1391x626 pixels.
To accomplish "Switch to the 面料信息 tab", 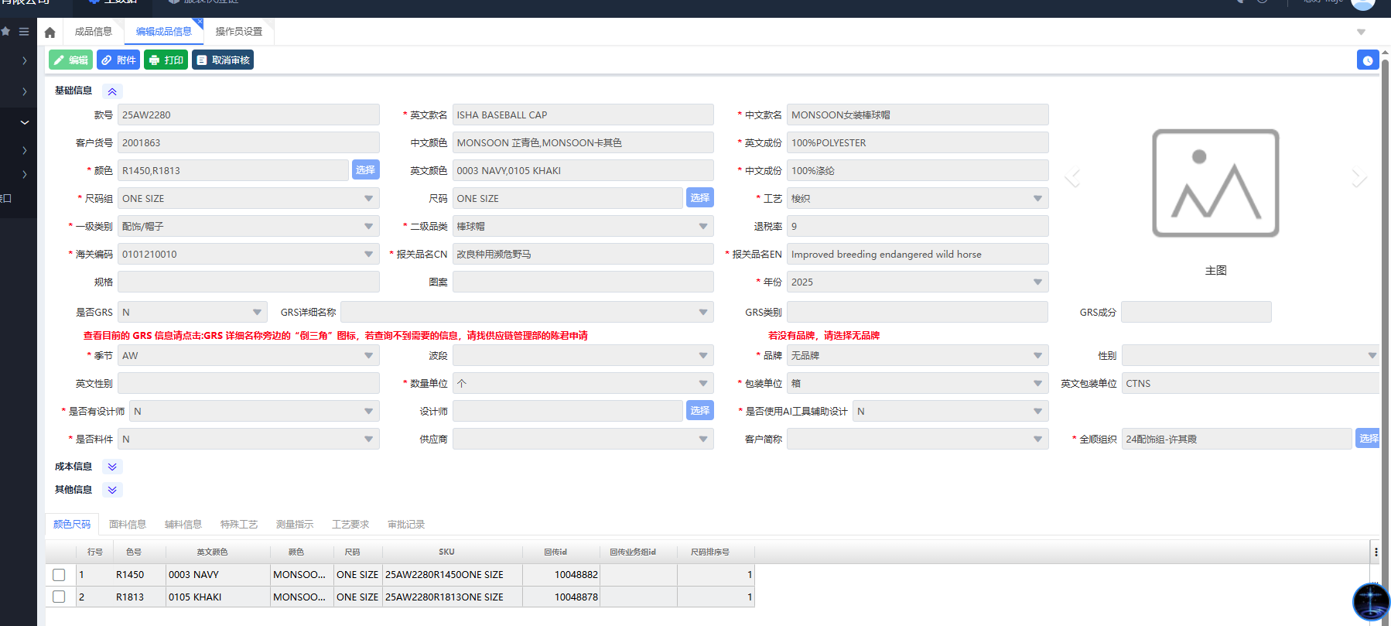I will (128, 525).
